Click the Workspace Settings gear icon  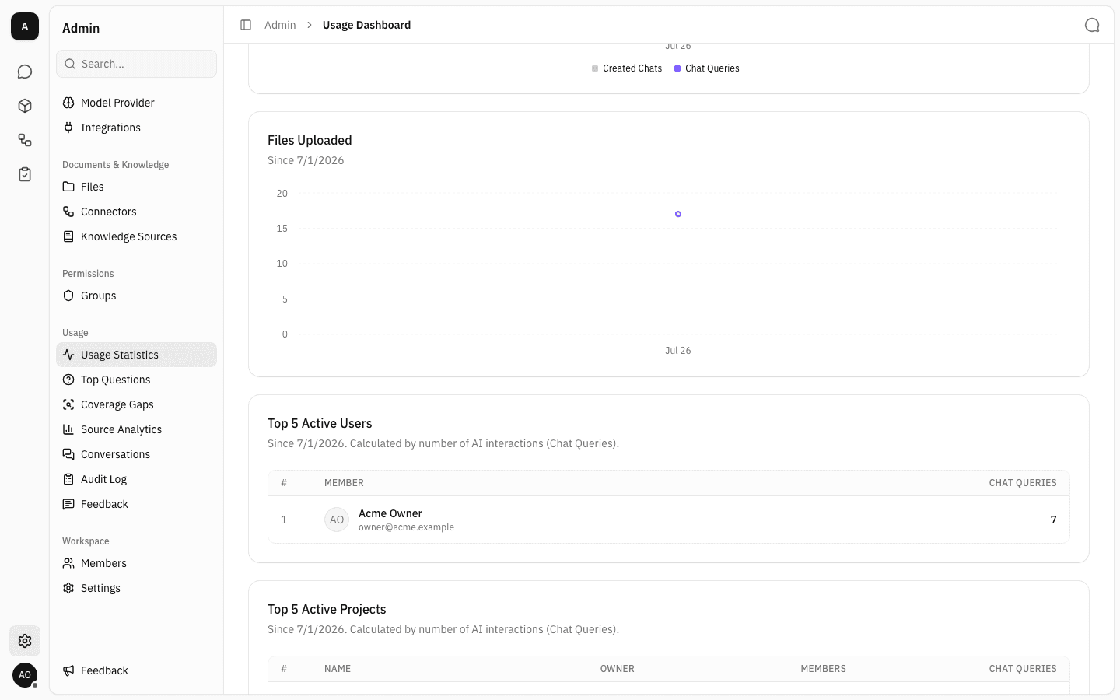[68, 588]
